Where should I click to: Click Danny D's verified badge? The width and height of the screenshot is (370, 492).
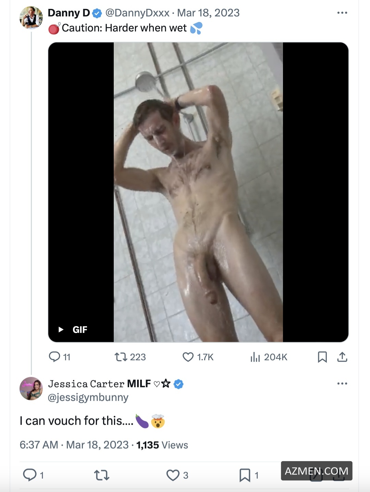(x=97, y=13)
